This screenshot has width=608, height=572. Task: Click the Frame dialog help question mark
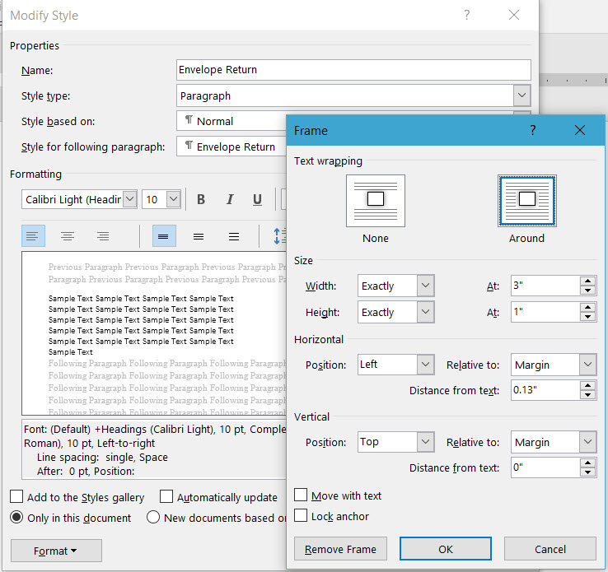click(x=533, y=130)
